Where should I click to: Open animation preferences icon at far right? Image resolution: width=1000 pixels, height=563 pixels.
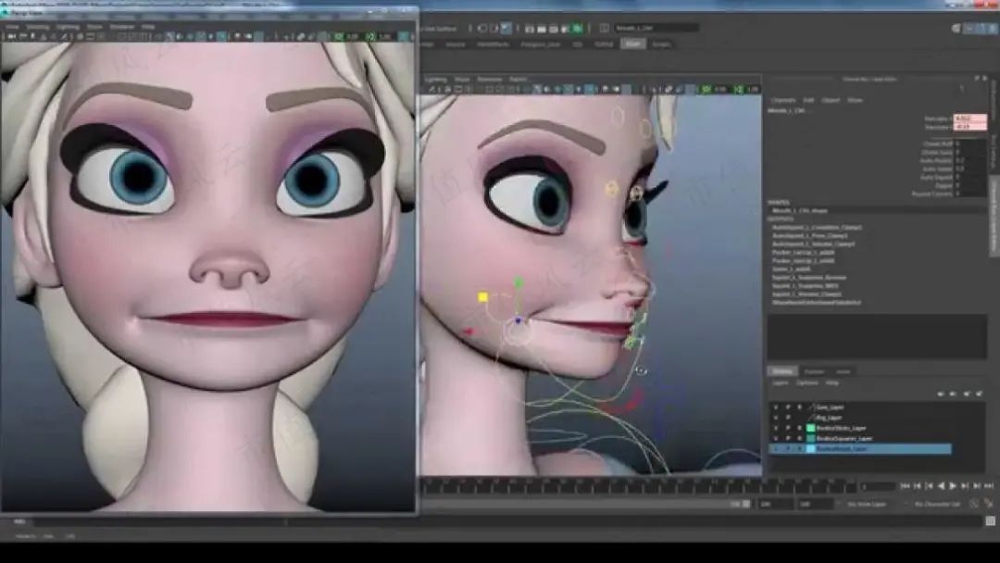[989, 504]
